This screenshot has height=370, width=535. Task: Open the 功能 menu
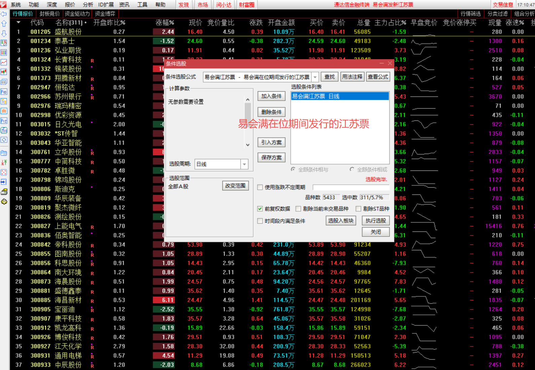(34, 5)
